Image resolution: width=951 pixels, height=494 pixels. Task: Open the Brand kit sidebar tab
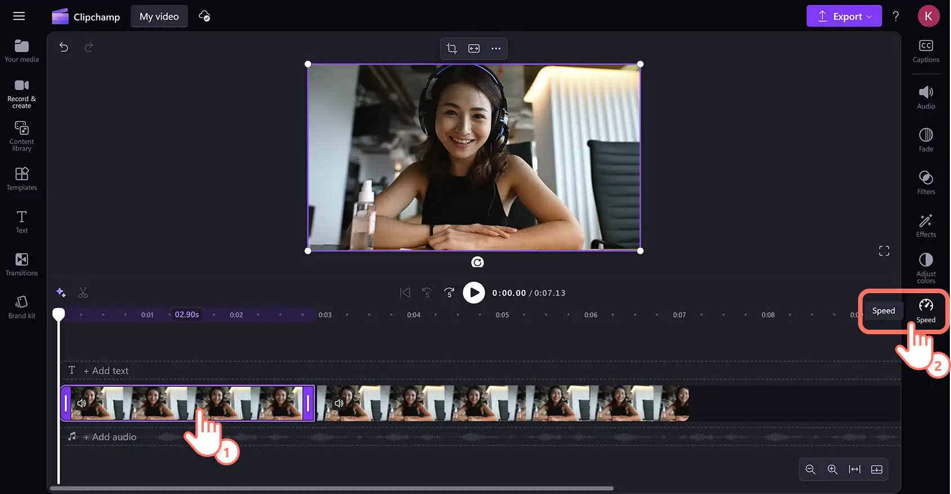[22, 307]
